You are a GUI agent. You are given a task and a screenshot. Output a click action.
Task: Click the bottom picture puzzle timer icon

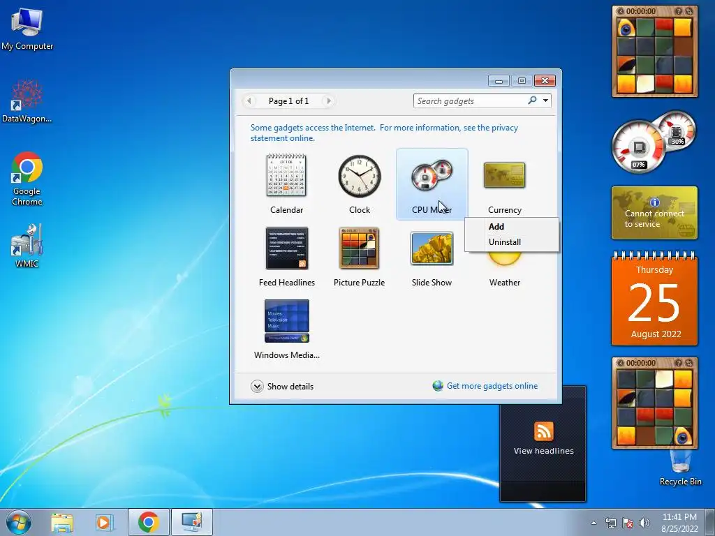coord(621,363)
